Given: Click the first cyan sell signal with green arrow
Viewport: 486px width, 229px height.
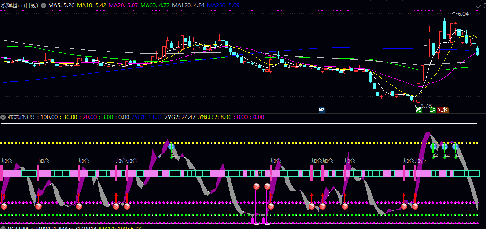Looking at the screenshot, I should tap(172, 147).
